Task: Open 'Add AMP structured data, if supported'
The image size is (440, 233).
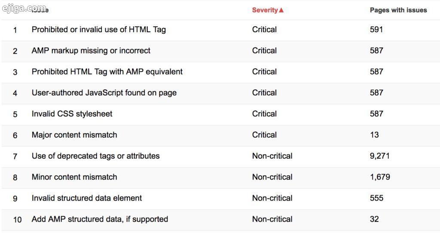Action: coord(100,219)
